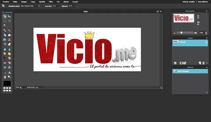
Task: Click the Altura height input field
Action: pyautogui.click(x=72, y=6)
